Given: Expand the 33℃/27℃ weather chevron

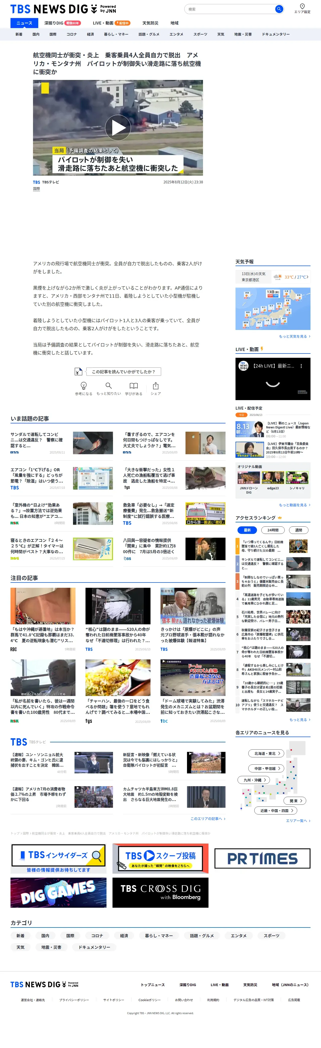Looking at the screenshot, I should coord(307,277).
